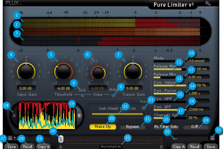Enable RL Filter Solo

point(166,126)
